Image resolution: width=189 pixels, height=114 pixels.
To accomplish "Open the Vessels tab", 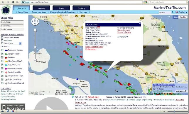I will click(x=41, y=8).
